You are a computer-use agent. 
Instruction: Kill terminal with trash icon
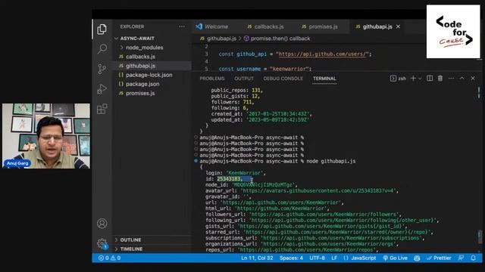point(440,79)
